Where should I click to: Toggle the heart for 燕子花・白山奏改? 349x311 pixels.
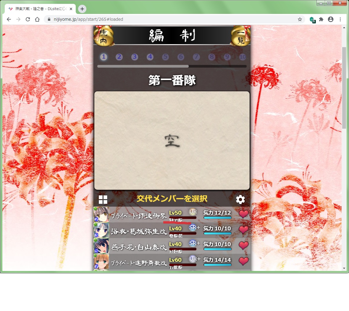pos(243,245)
